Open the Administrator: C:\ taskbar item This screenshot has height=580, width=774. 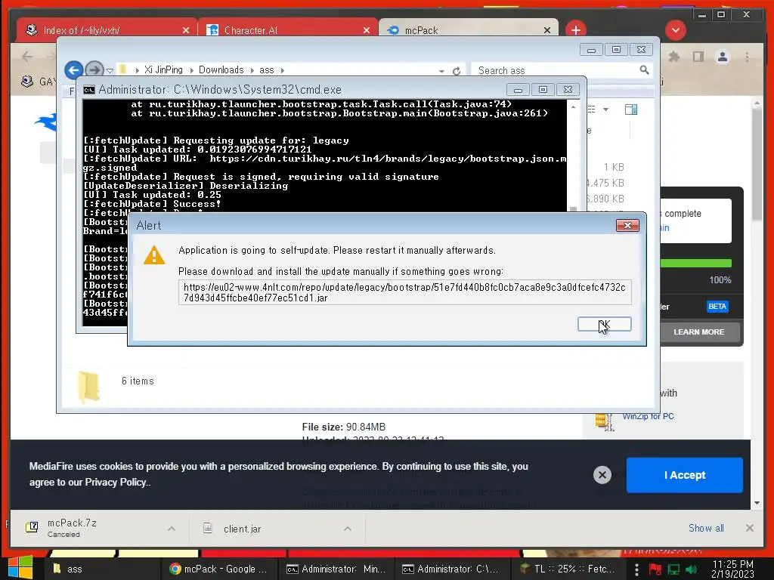[x=453, y=569]
